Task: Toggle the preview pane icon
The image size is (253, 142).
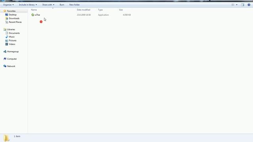Action: pos(243,5)
